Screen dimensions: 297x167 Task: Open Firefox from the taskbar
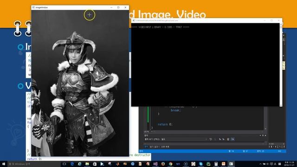(x=163, y=164)
